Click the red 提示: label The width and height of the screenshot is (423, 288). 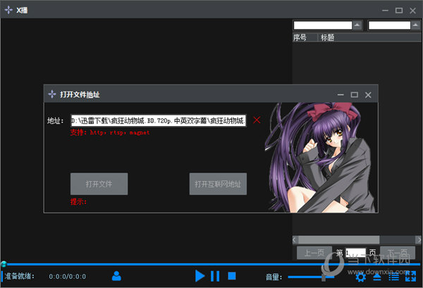[78, 201]
